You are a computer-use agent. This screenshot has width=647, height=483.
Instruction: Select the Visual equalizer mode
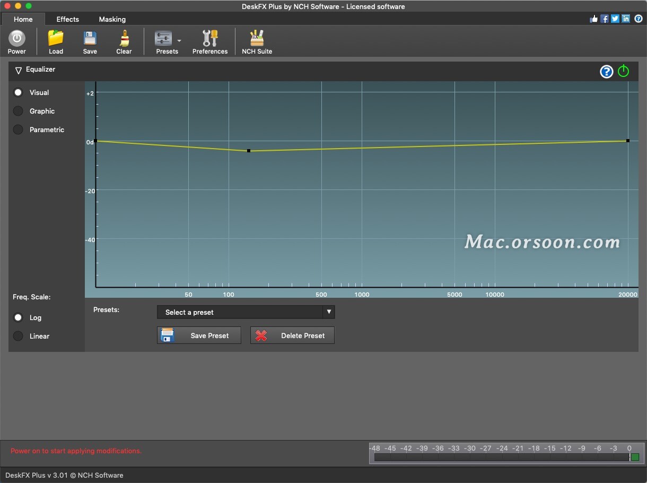tap(18, 92)
